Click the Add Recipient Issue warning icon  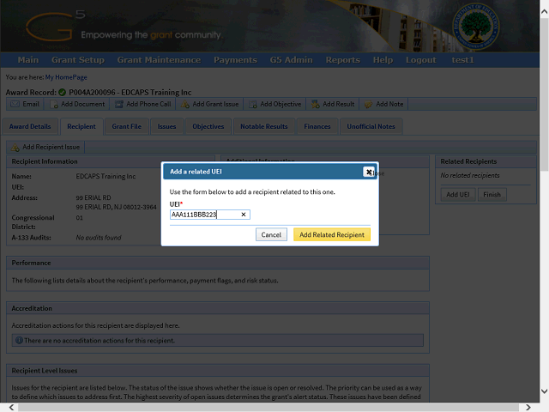[x=15, y=147]
